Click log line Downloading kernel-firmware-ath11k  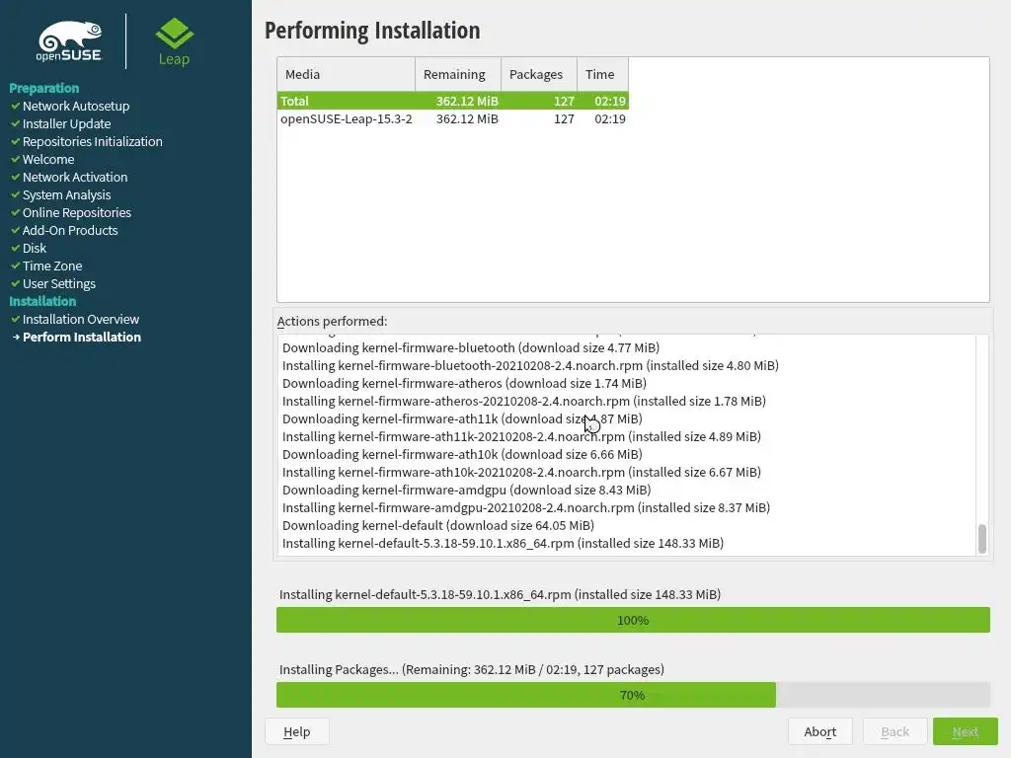coord(462,418)
